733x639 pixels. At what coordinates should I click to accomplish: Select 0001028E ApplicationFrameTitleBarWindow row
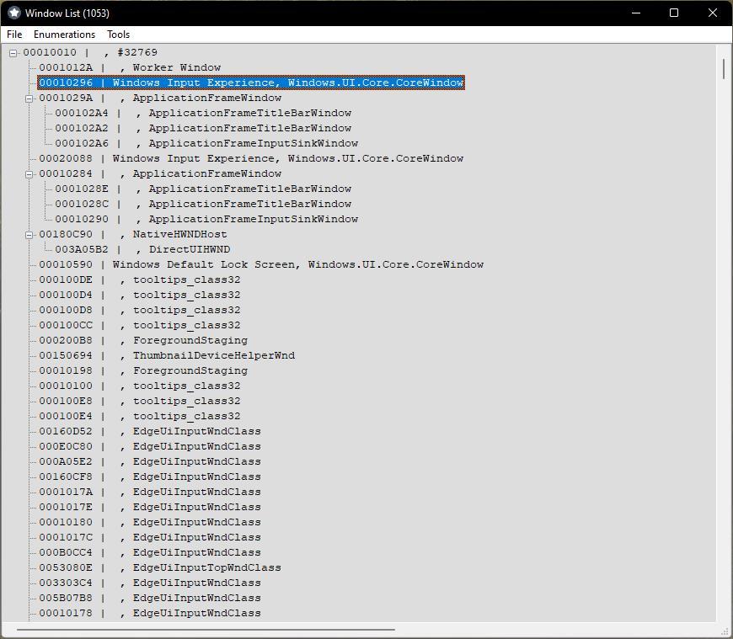(203, 189)
